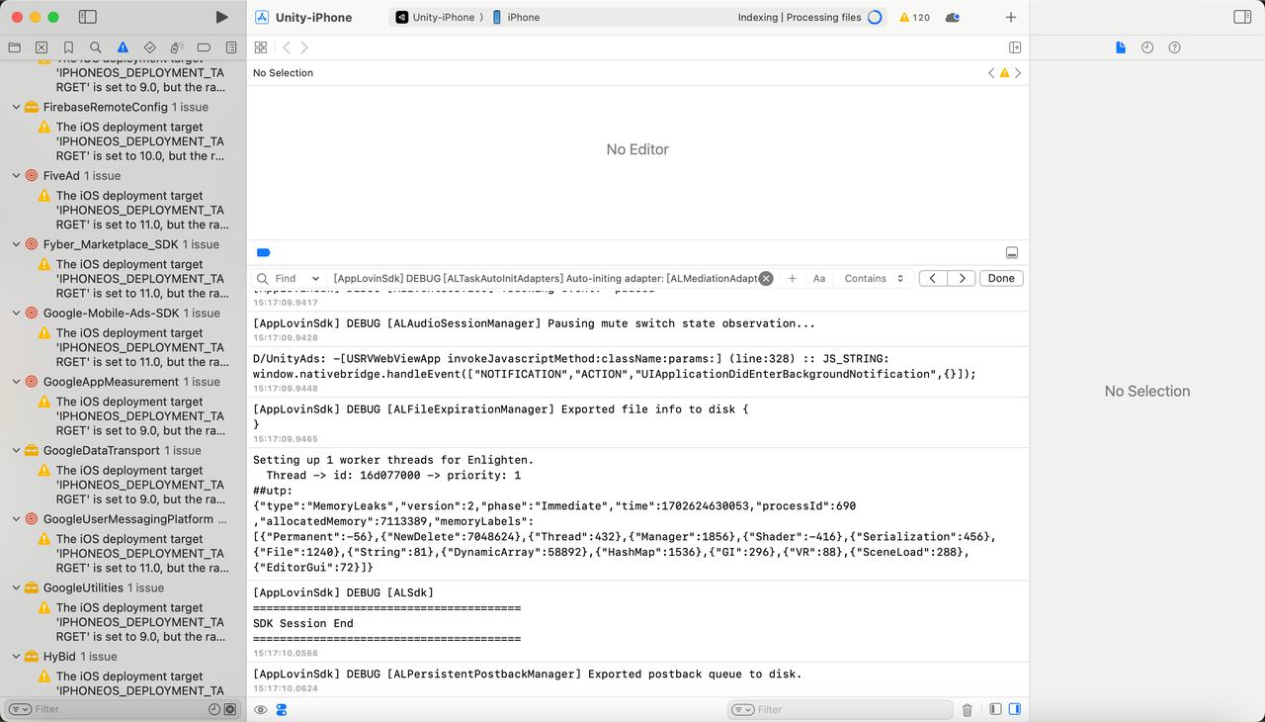
Task: Collapse the GoogleUtilities issue group
Action: pos(16,588)
